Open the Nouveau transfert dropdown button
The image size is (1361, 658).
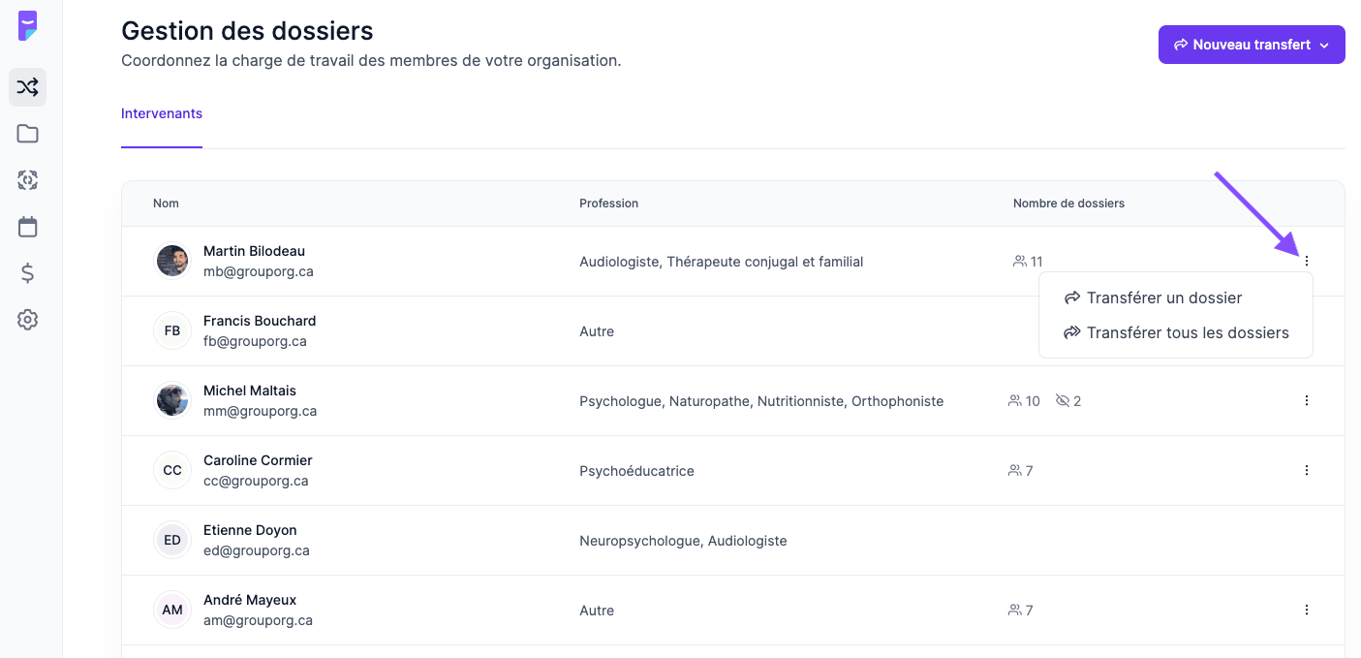[1252, 45]
